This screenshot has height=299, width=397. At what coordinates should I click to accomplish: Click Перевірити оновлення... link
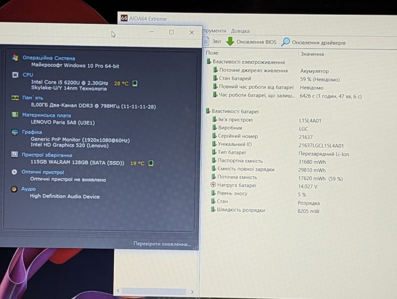(162, 244)
